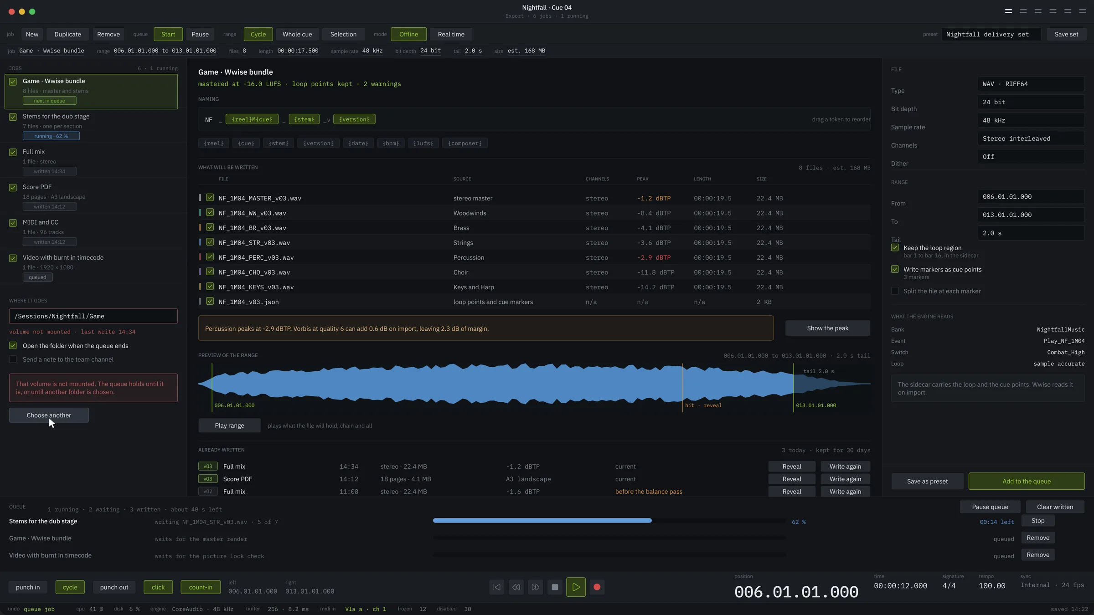1094x615 pixels.
Task: Uncheck Open the folder when the queue ends
Action: [13, 346]
